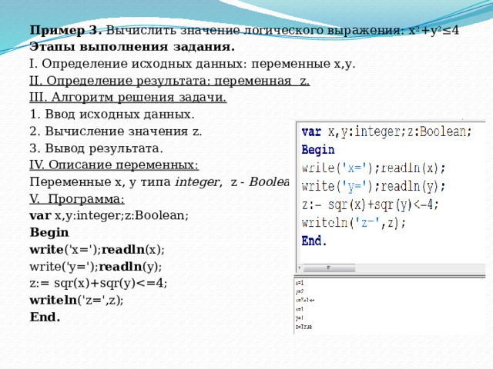Click the blue 'End.' keyword in the code editor
Screen dimensions: 493x369
(x=314, y=241)
